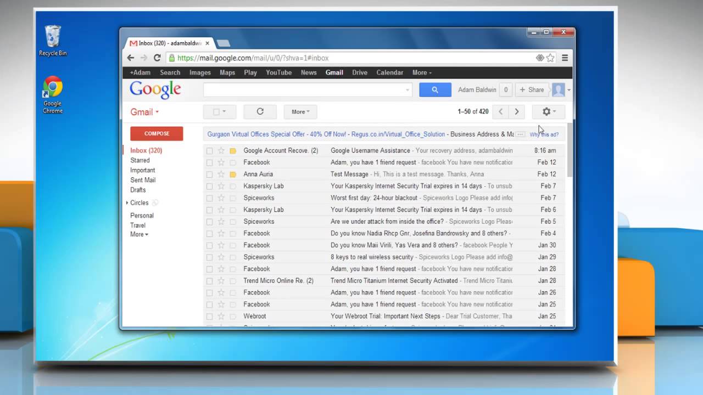Click the extension icon in address bar
This screenshot has width=703, height=395.
point(540,58)
